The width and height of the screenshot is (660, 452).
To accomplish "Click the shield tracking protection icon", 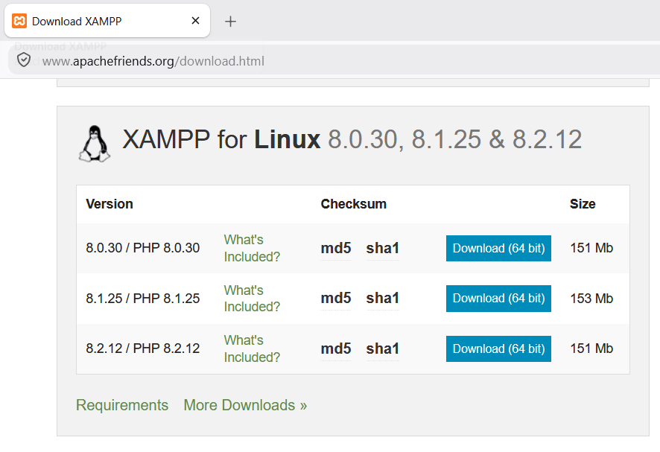I will coord(24,60).
